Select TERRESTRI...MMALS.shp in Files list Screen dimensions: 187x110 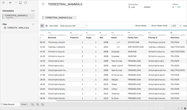click(x=18, y=28)
